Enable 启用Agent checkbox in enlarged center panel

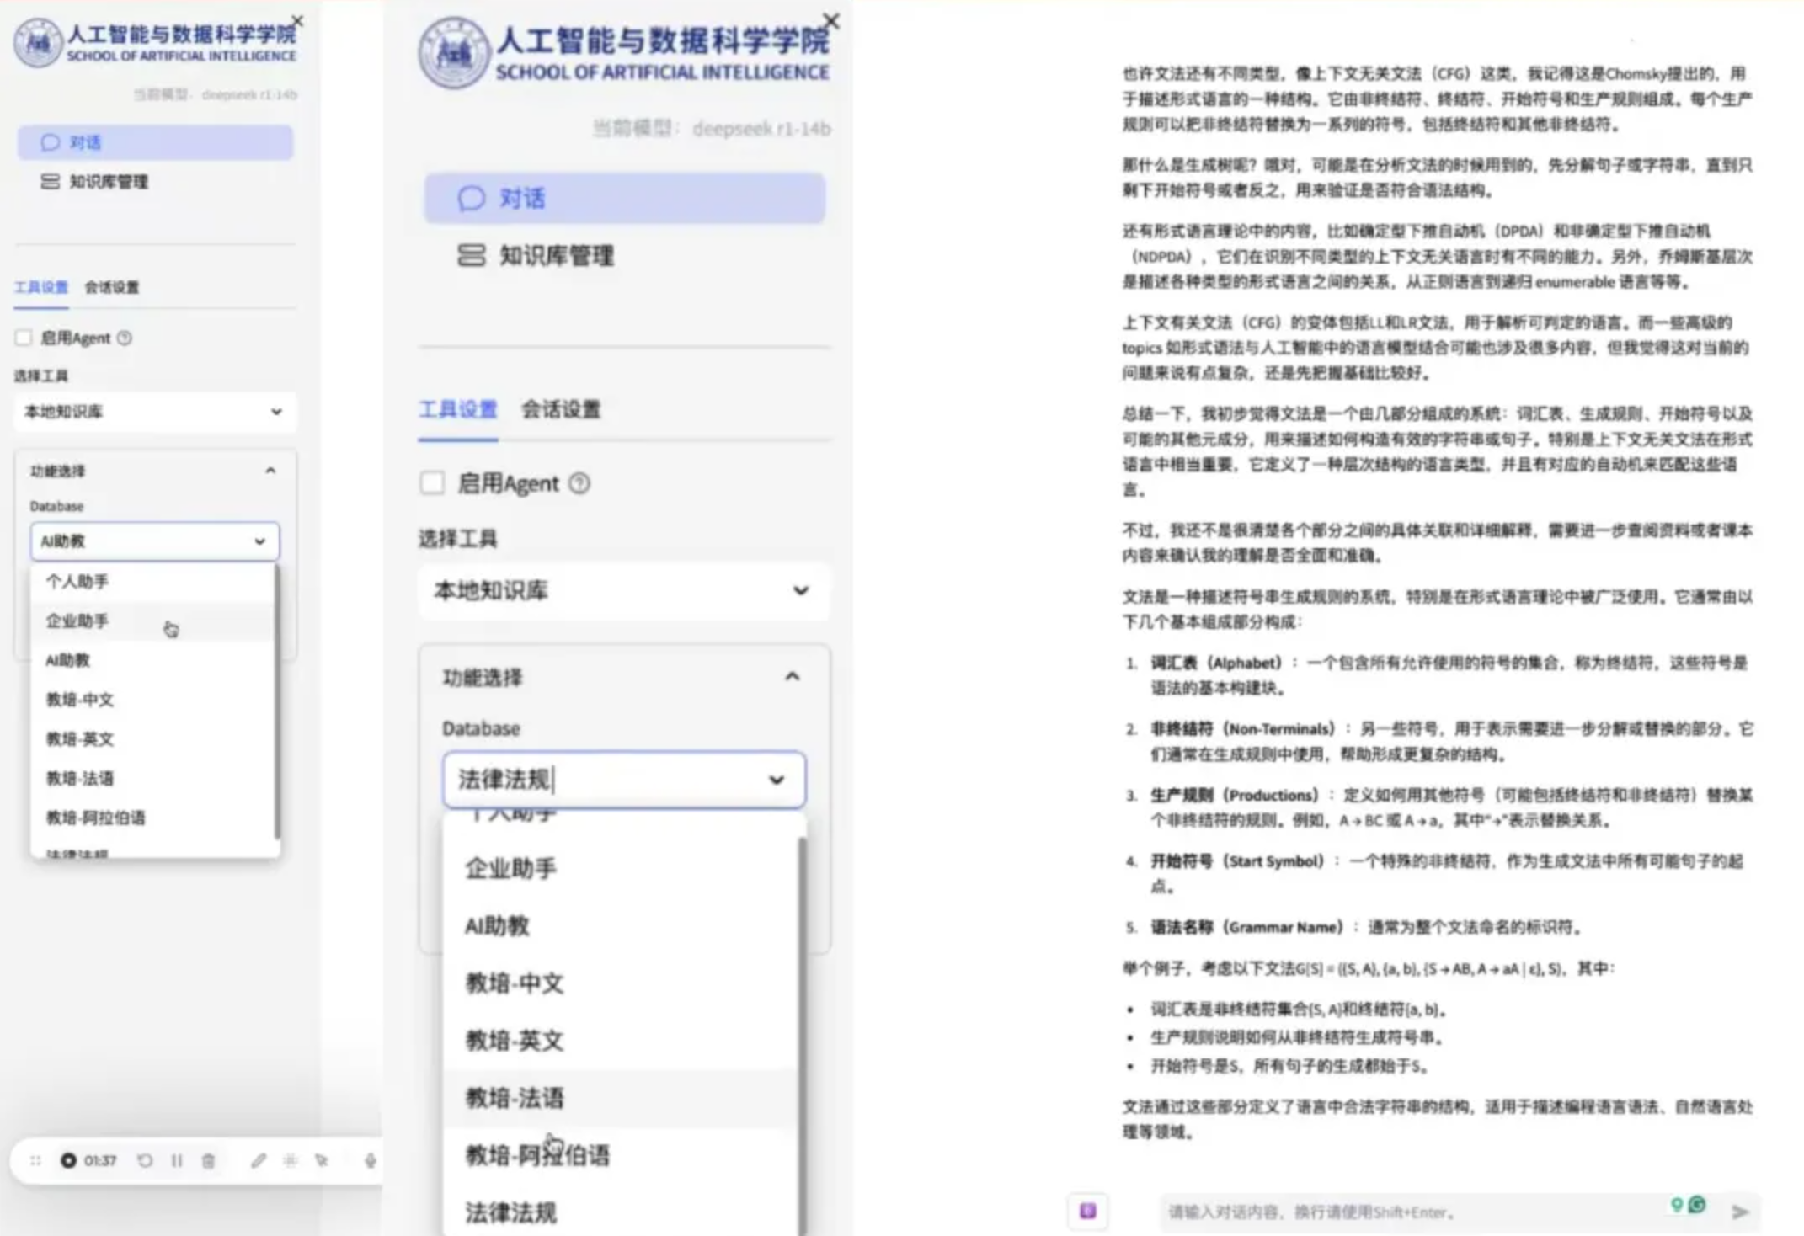(432, 482)
